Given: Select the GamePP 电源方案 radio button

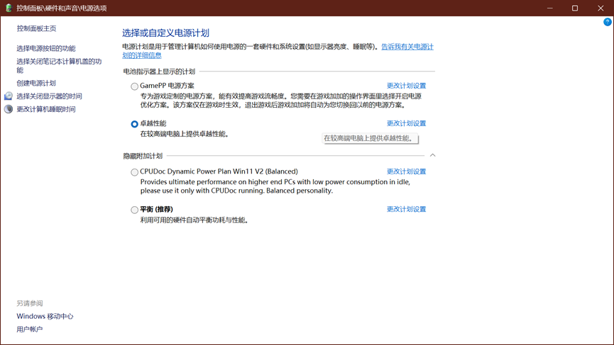Looking at the screenshot, I should pos(134,86).
